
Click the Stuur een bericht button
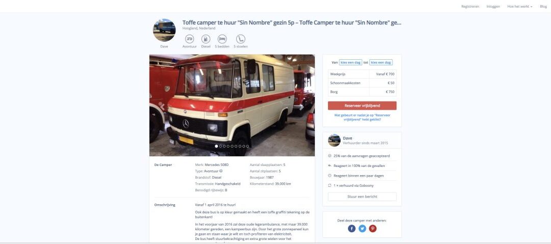point(362,197)
